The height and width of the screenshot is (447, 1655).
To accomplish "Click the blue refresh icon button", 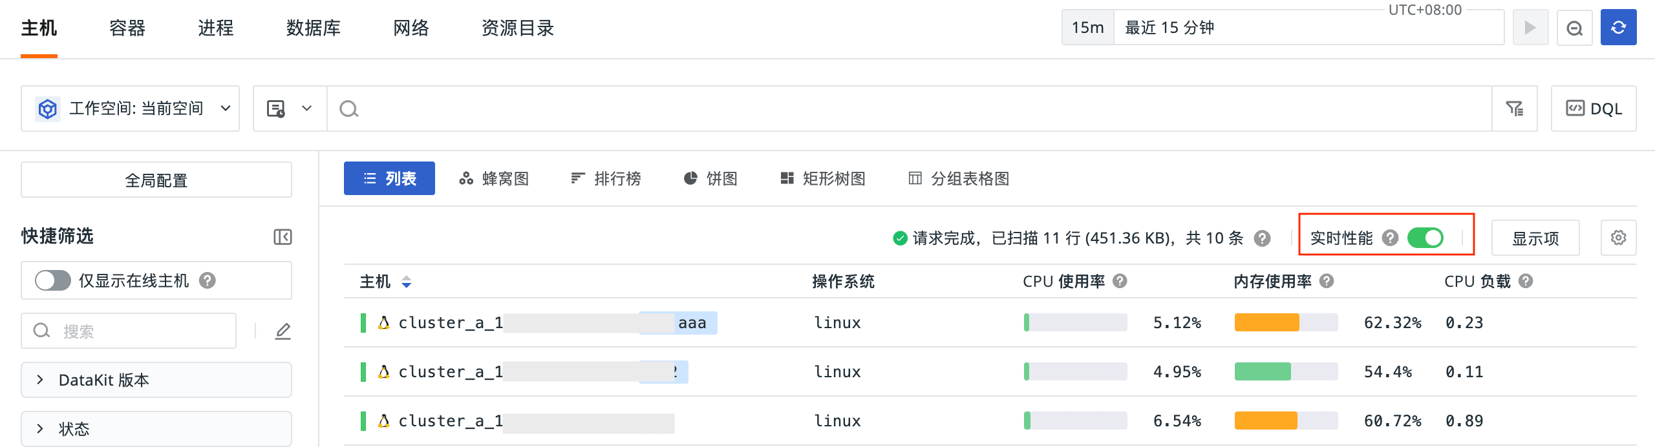I will tap(1618, 28).
